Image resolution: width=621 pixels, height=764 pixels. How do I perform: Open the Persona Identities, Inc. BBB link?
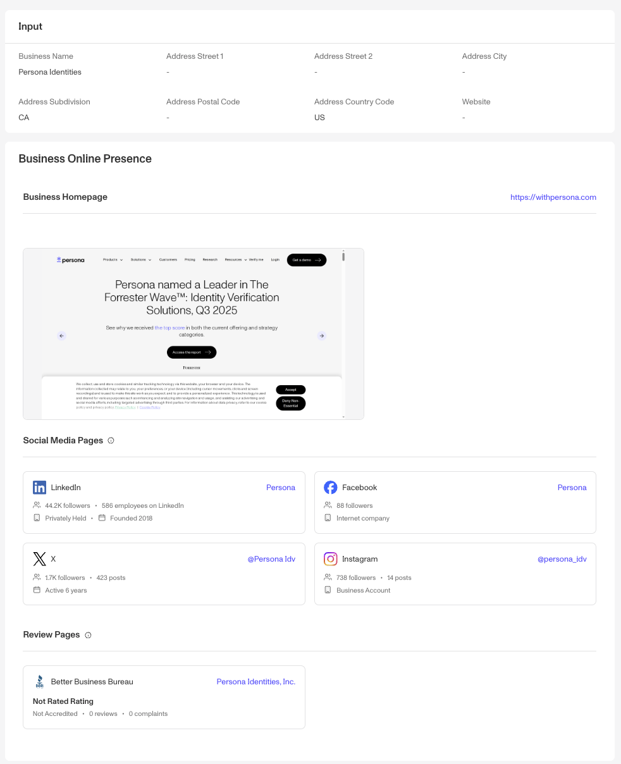pyautogui.click(x=256, y=682)
